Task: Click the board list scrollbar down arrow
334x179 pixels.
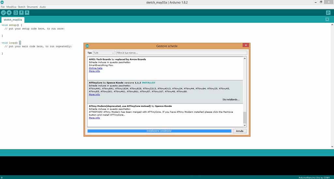Action: point(245,125)
